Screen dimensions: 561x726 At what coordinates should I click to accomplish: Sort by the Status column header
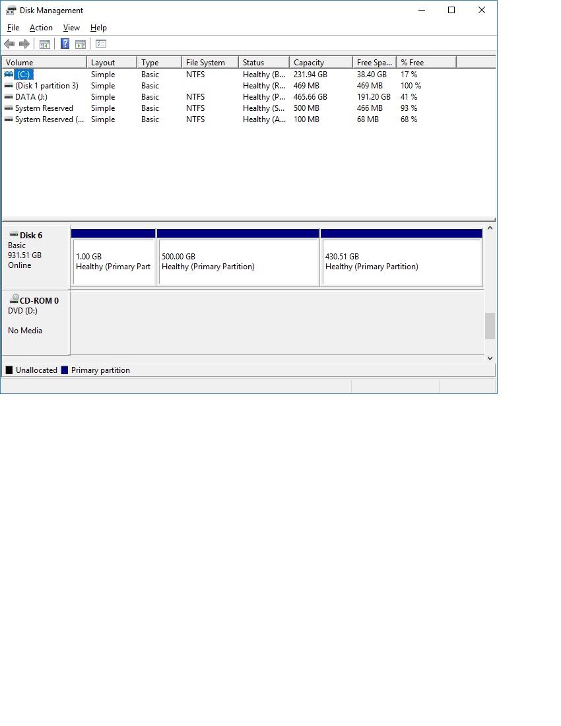pyautogui.click(x=264, y=63)
